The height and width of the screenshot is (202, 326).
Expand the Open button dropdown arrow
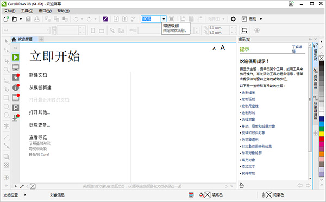pyautogui.click(x=21, y=19)
